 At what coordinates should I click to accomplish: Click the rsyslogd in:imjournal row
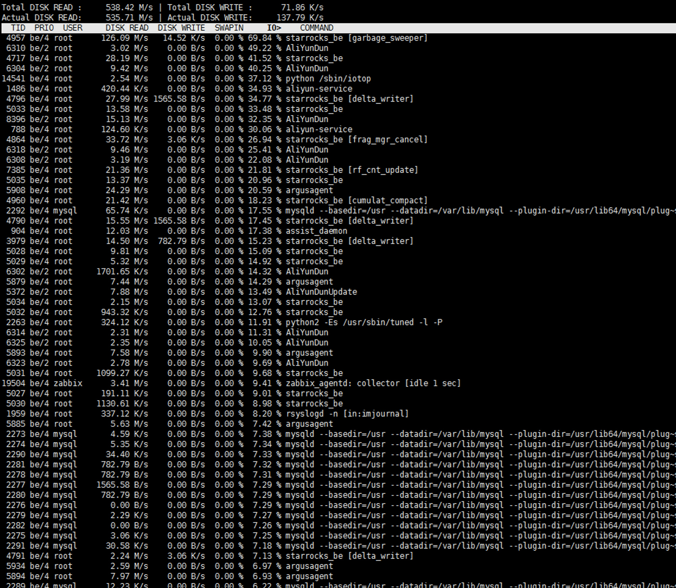[x=347, y=414]
